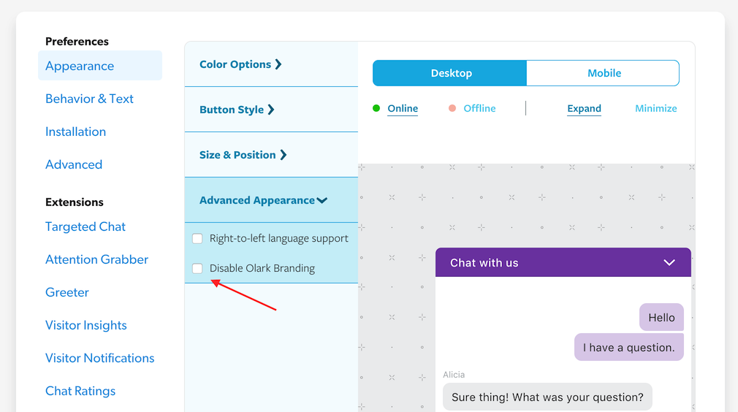Open the Targeted Chat extension

coord(85,226)
